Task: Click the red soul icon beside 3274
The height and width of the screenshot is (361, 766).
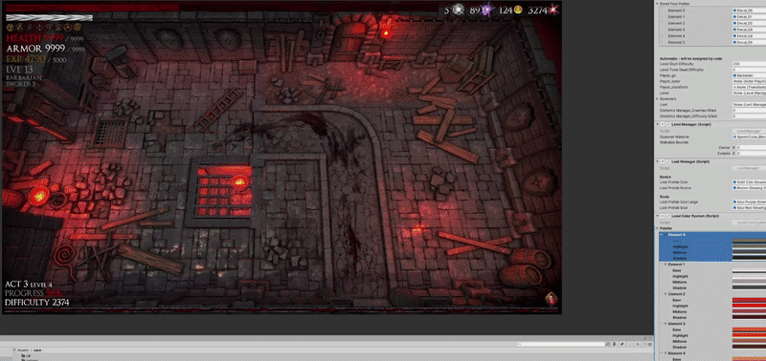Action: click(553, 10)
